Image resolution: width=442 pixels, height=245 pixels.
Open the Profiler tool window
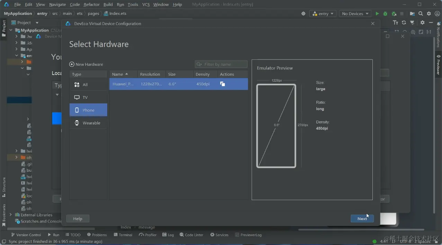click(x=148, y=235)
